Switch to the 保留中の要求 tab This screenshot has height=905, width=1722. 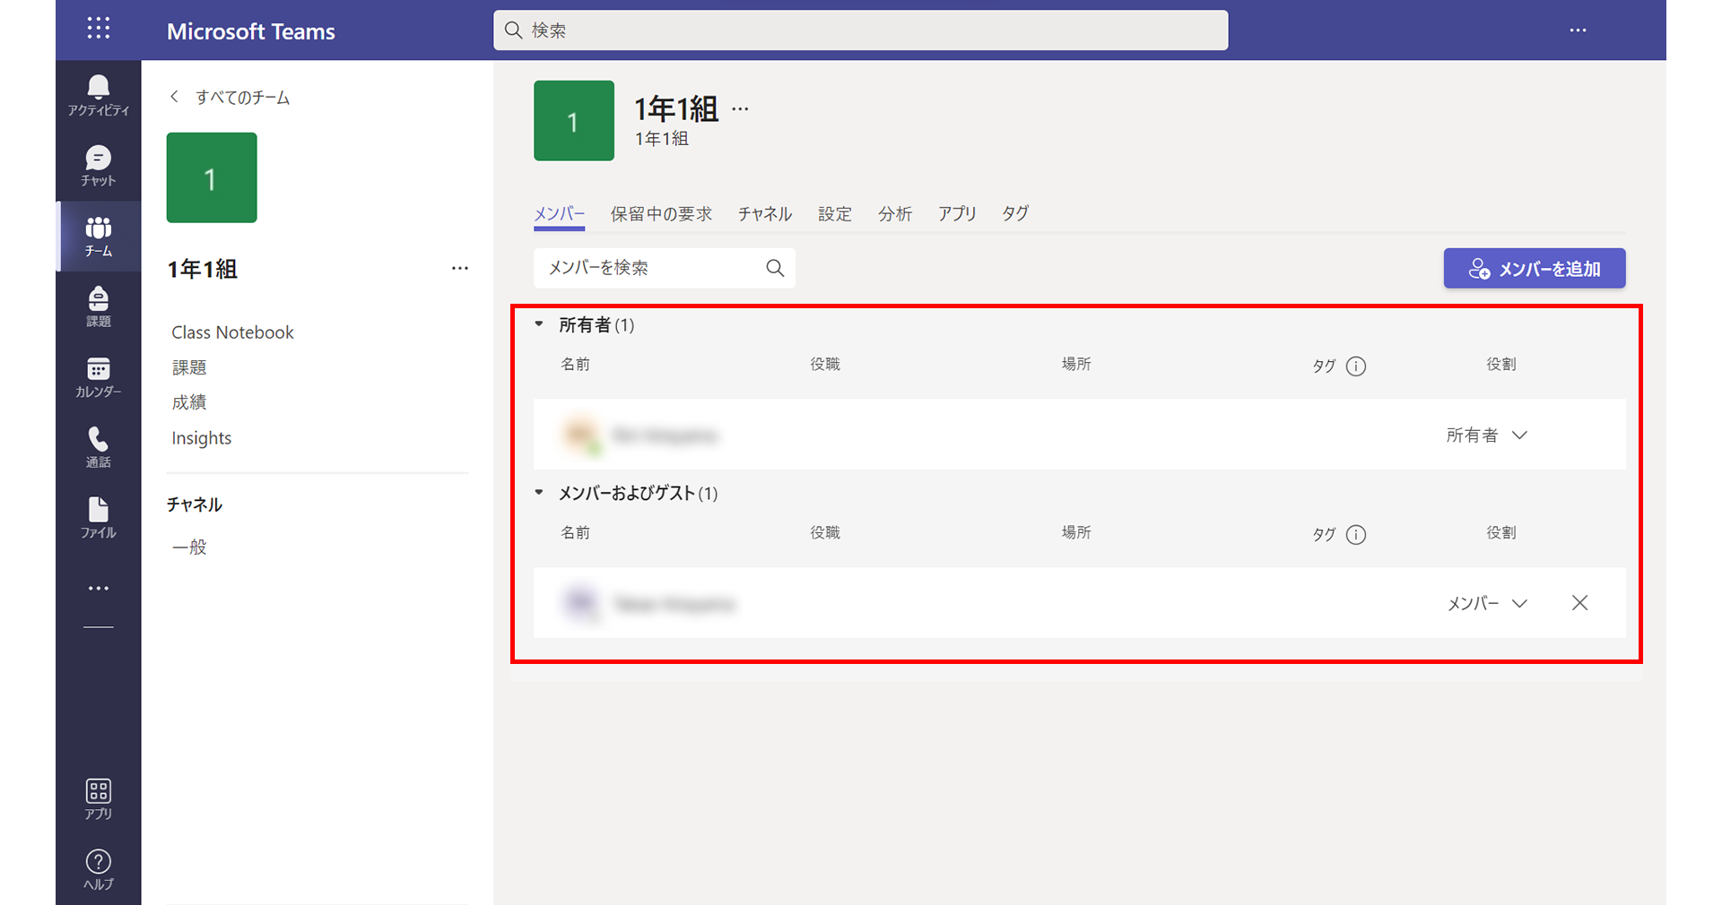coord(662,214)
